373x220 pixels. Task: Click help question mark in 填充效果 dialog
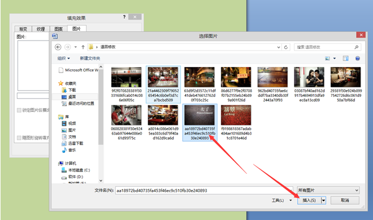pos(124,17)
